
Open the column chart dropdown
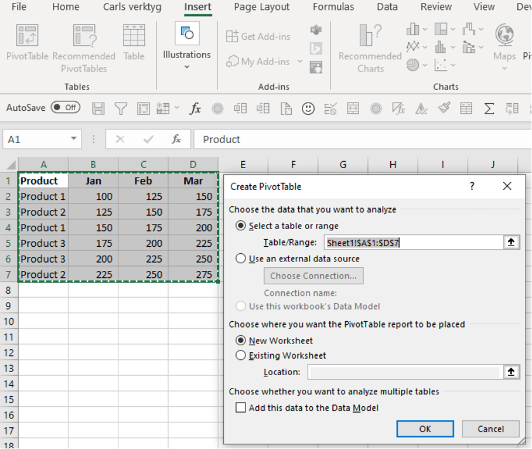(x=425, y=29)
